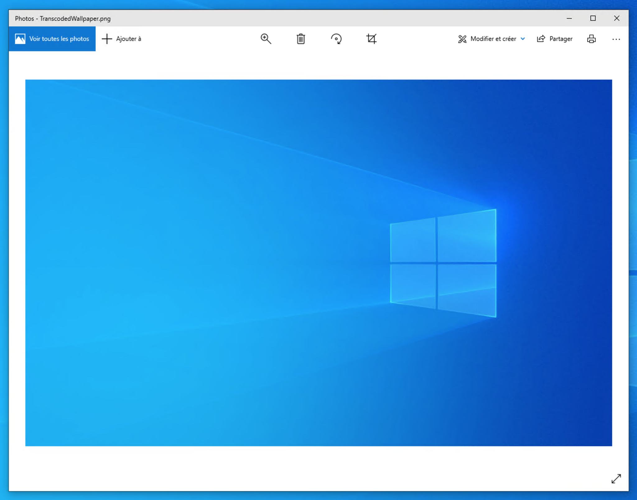This screenshot has height=500, width=637.
Task: Rotate the image
Action: pos(336,39)
